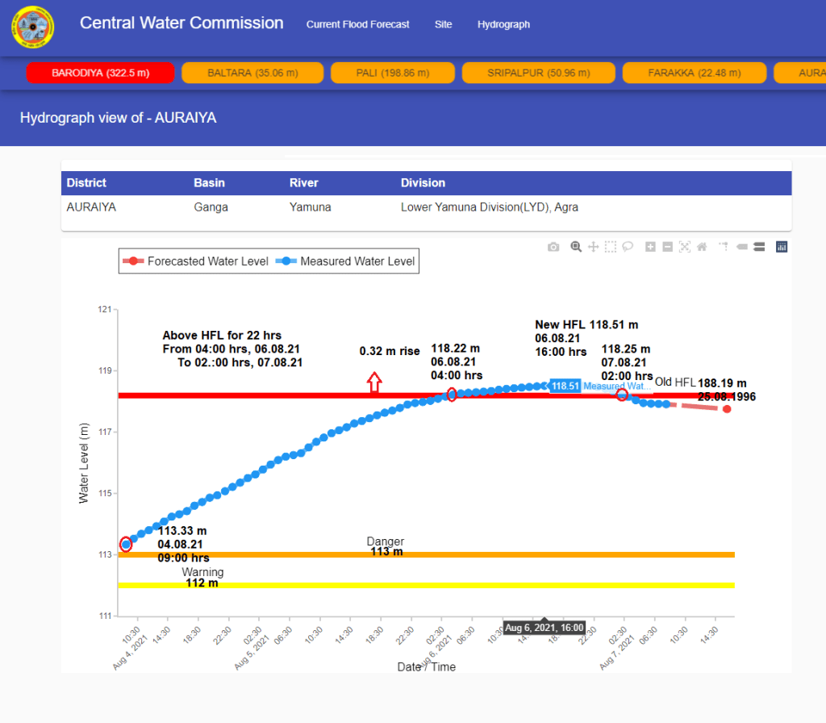The width and height of the screenshot is (826, 723).
Task: Open the Site menu item
Action: pyautogui.click(x=443, y=24)
